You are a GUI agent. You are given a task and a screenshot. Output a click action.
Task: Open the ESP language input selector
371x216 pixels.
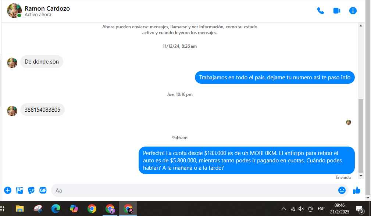tap(321, 209)
